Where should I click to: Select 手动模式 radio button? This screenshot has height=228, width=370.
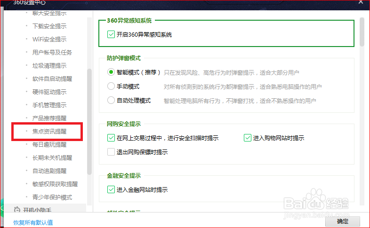click(111, 86)
